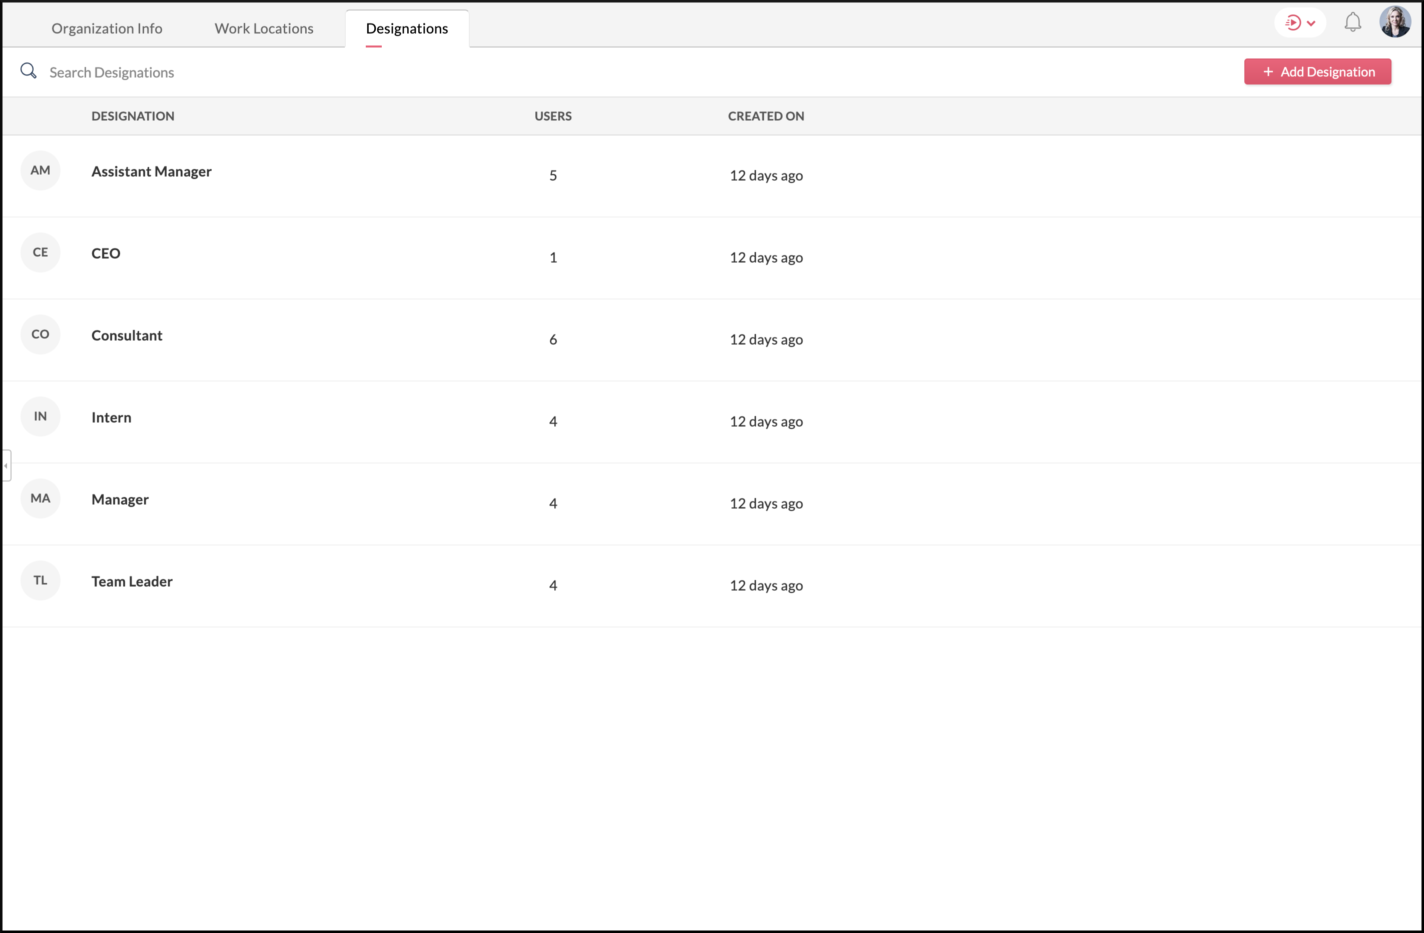Open the user profile avatar
The width and height of the screenshot is (1424, 933).
(x=1394, y=22)
